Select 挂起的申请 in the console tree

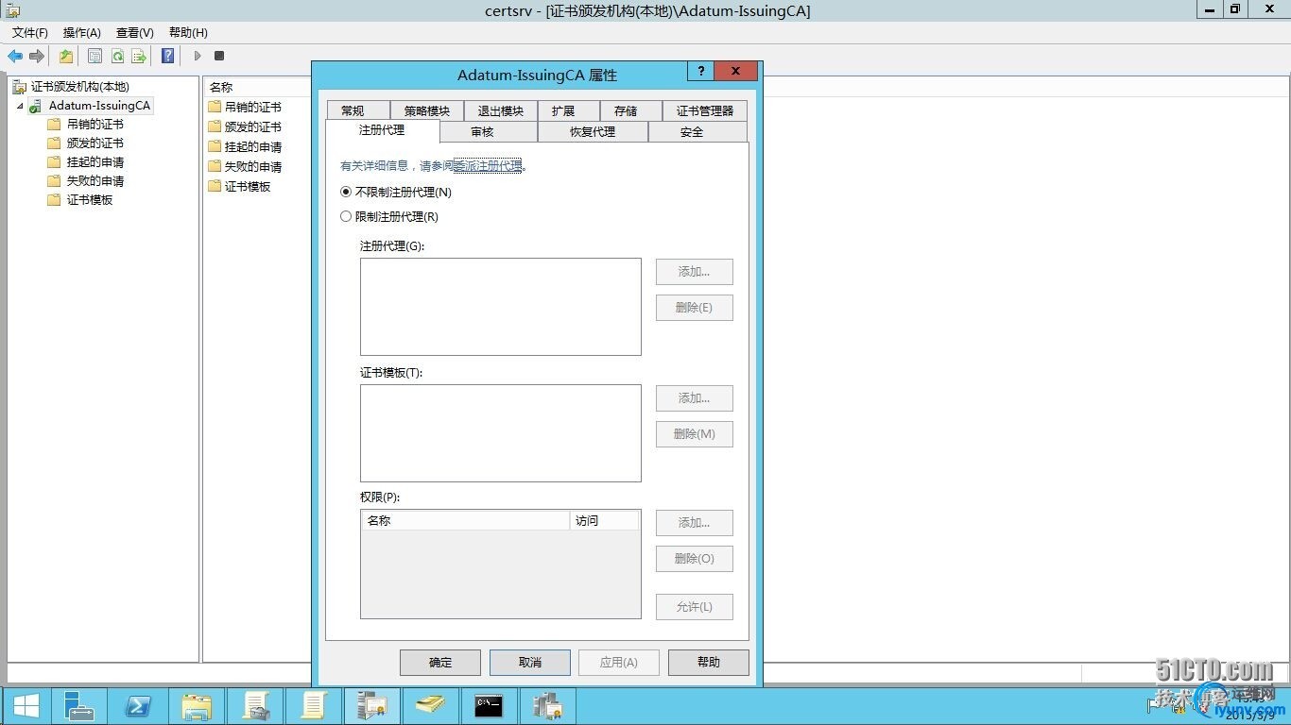click(x=95, y=161)
